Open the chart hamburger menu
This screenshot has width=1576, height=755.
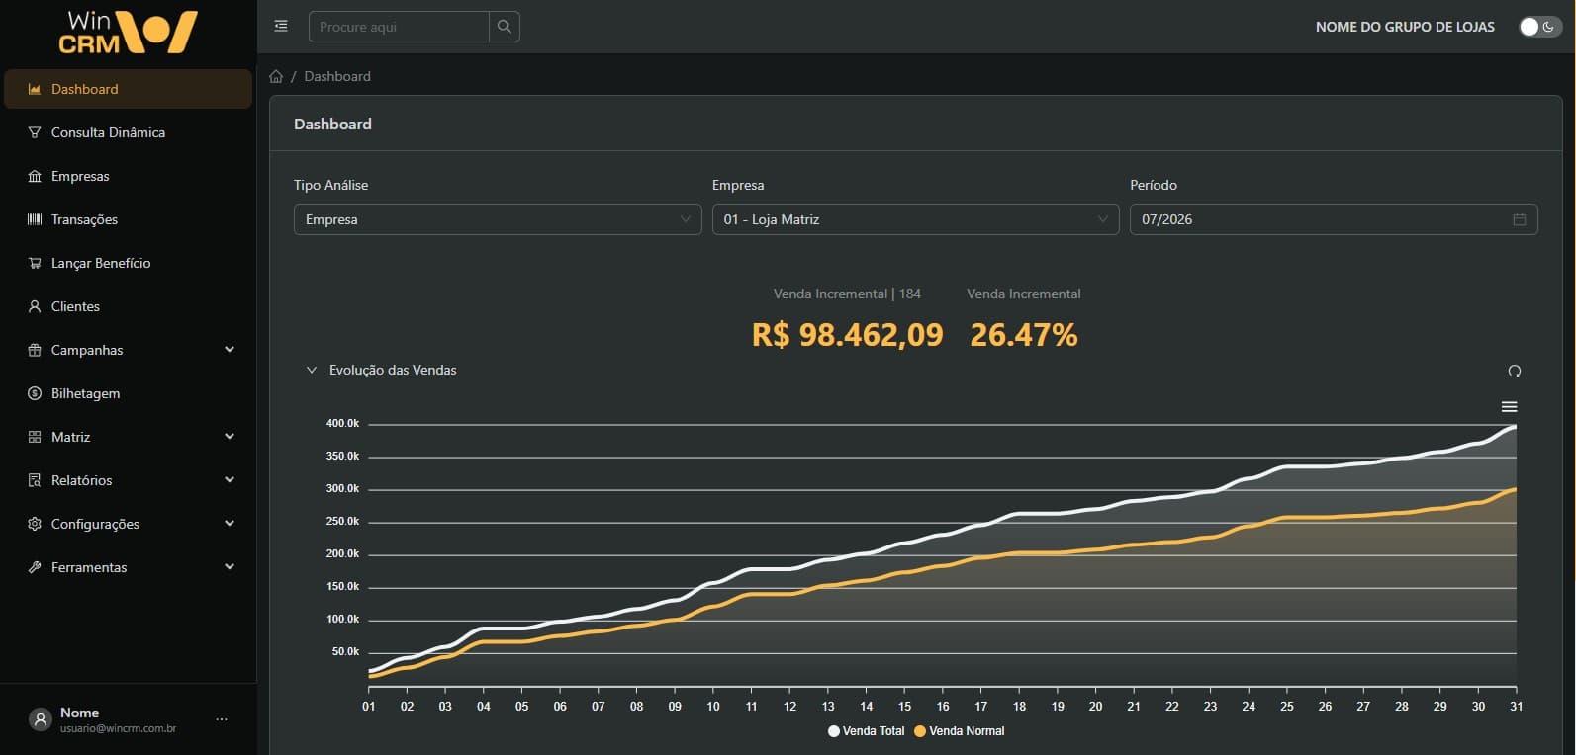(x=1509, y=407)
